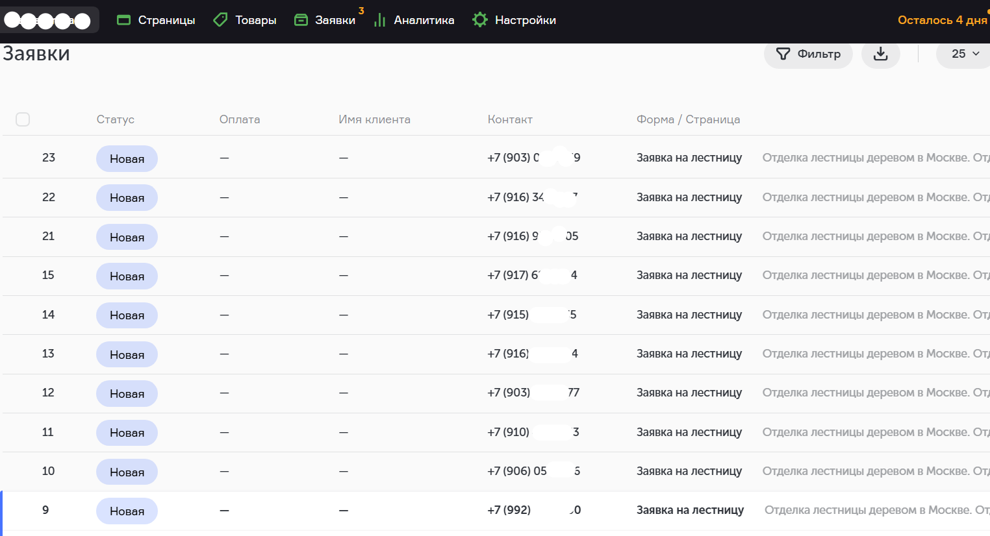Image resolution: width=990 pixels, height=536 pixels.
Task: Sort by the Статус column header
Action: coord(116,119)
